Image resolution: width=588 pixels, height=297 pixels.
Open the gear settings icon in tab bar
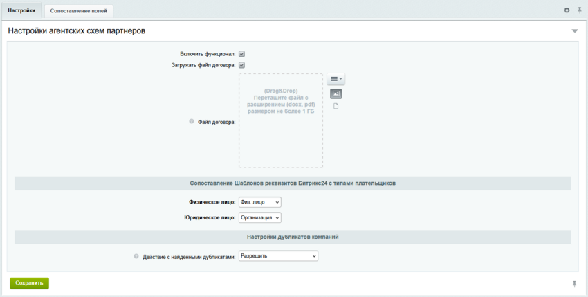[x=567, y=10]
